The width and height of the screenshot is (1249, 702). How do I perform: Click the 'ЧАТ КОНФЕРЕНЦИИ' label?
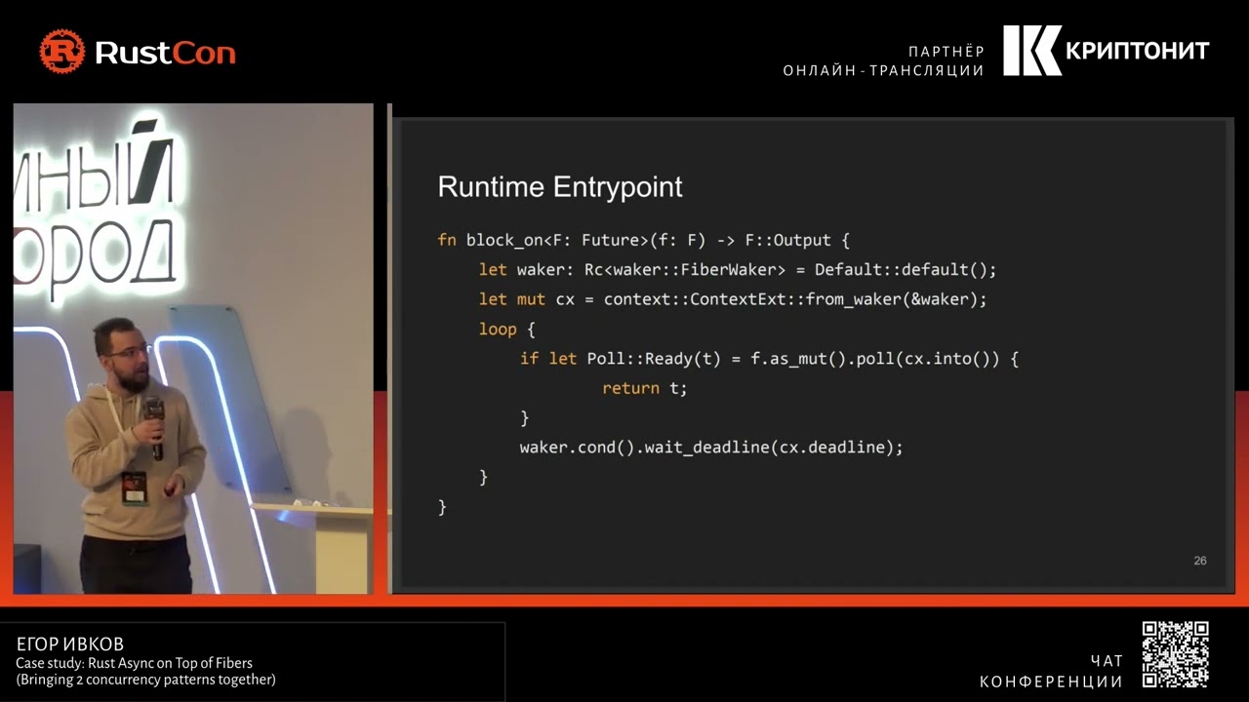1051,671
